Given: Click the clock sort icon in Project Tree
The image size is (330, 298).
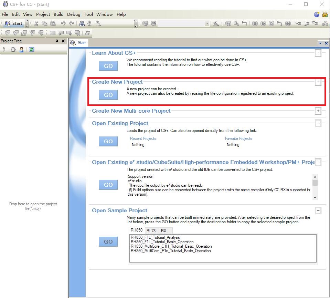Looking at the screenshot, I should pyautogui.click(x=13, y=50).
